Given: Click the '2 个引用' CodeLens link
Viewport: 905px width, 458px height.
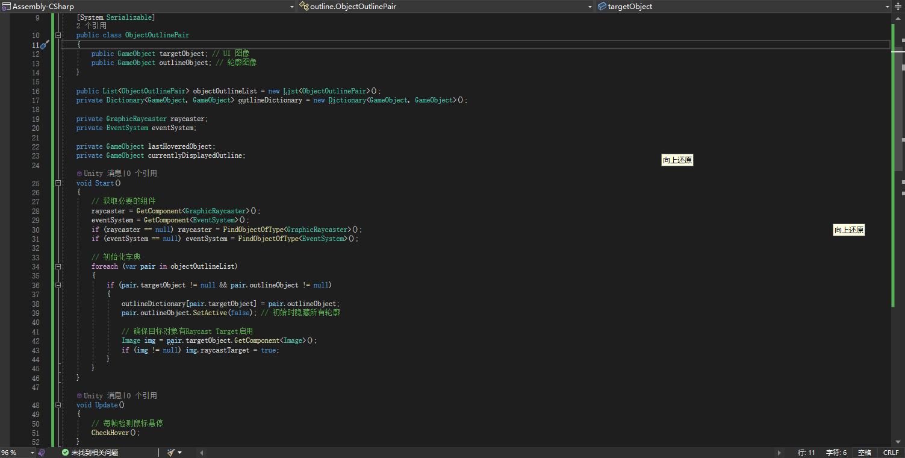Looking at the screenshot, I should (x=92, y=26).
